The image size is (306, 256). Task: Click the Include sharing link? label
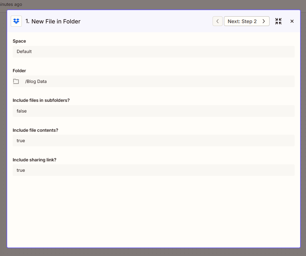34,160
